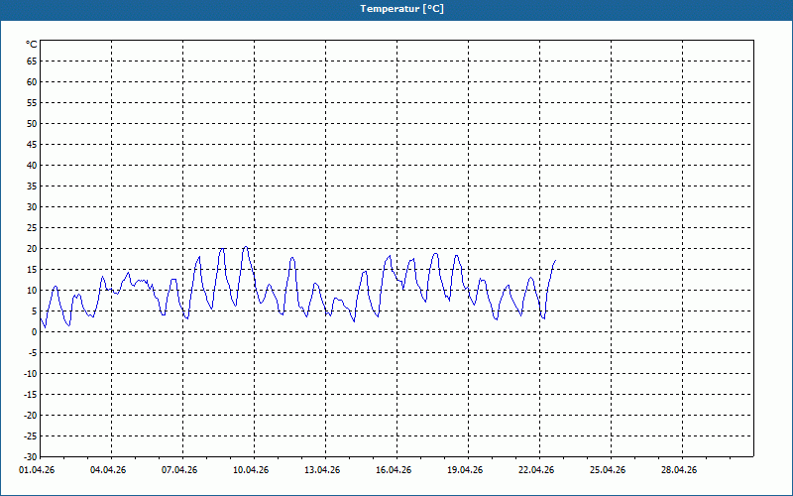Click the 07.04.26 date on the x-axis
Screen dimensions: 793x496
(179, 470)
